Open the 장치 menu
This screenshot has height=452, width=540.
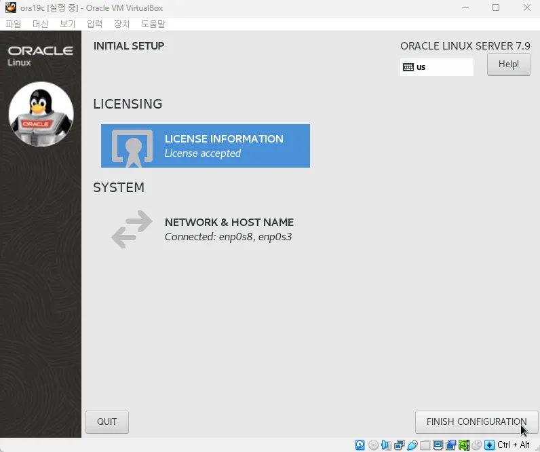122,24
